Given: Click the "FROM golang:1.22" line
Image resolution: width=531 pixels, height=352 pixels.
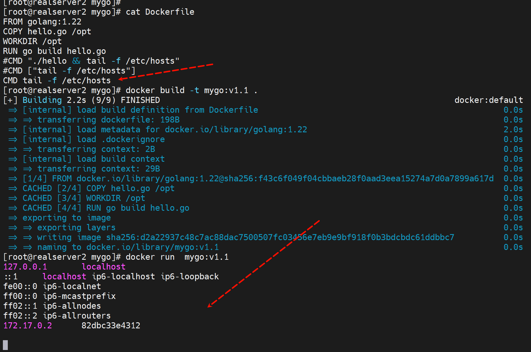Looking at the screenshot, I should tap(42, 22).
